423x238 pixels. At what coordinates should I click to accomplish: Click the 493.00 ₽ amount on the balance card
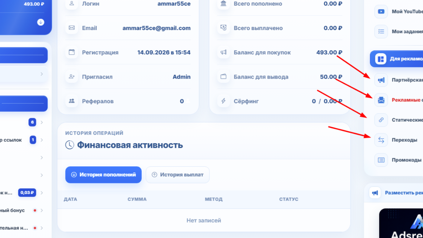click(34, 4)
